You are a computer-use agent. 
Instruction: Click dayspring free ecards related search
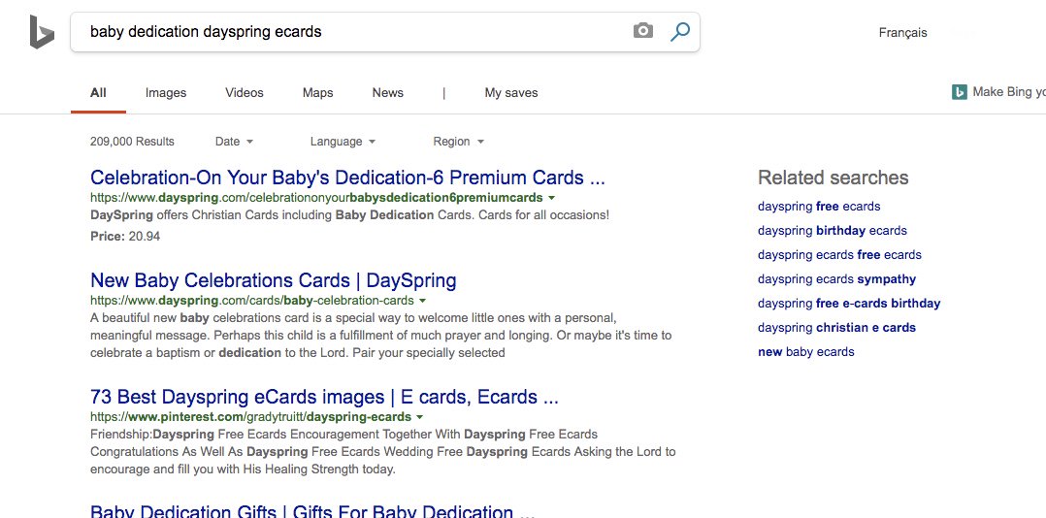(x=819, y=206)
